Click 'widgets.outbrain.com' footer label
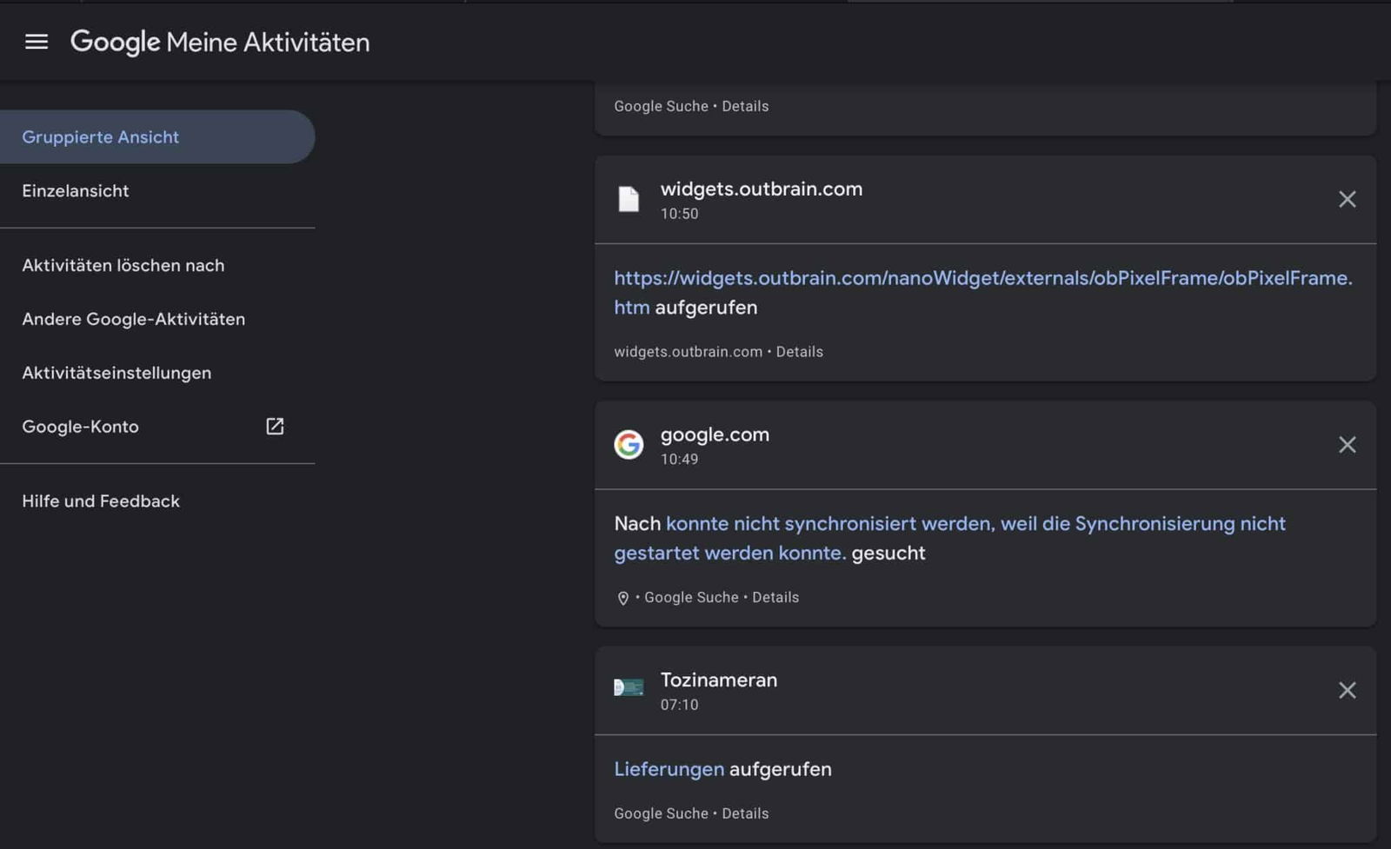1391x849 pixels. coord(688,352)
